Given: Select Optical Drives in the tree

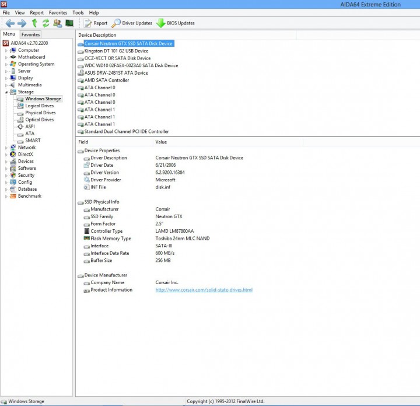Looking at the screenshot, I should 40,120.
